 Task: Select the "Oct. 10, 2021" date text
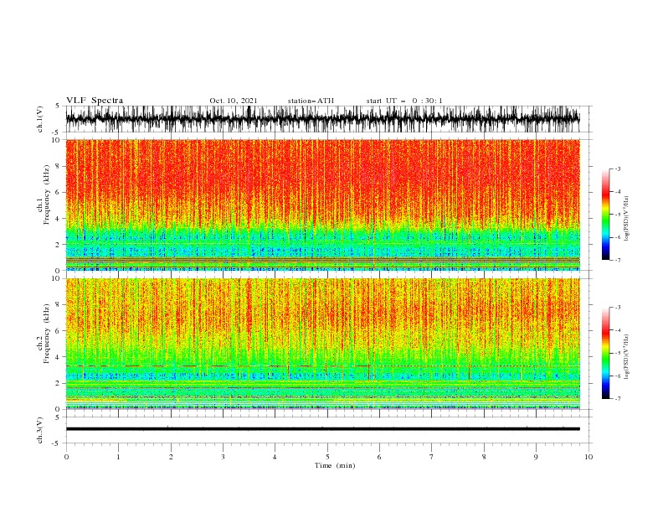click(x=234, y=101)
